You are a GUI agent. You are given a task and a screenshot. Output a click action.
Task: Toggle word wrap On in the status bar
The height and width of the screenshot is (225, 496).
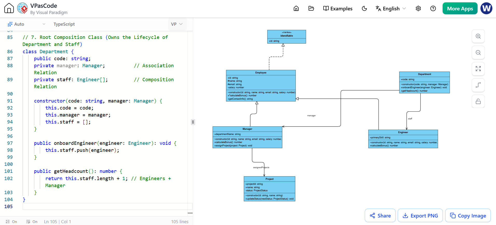click(32, 222)
